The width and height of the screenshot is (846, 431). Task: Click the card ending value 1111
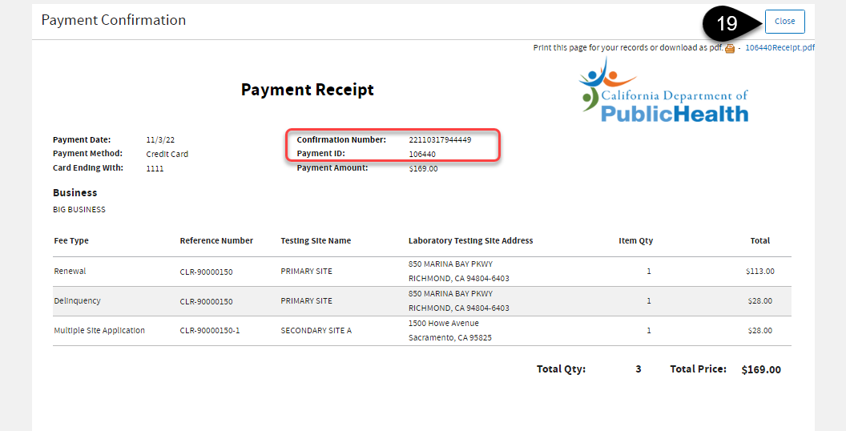click(x=155, y=168)
